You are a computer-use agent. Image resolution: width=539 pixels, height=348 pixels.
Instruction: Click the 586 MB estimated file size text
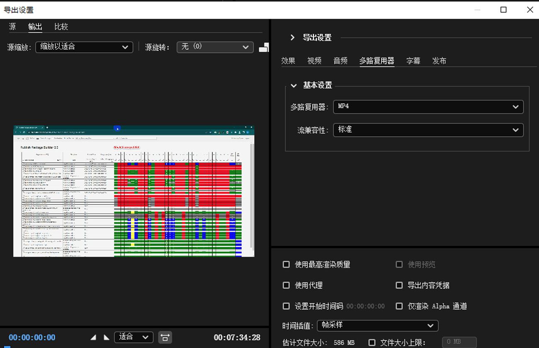click(x=344, y=343)
